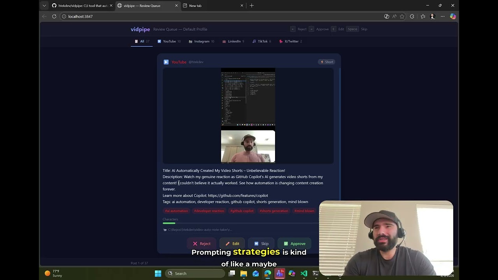Go back using browser back arrow

[44, 16]
